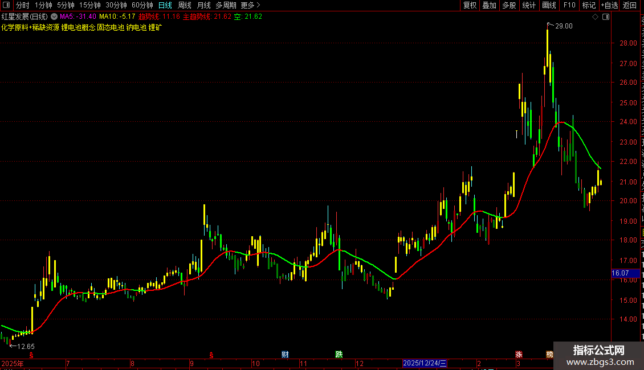The width and height of the screenshot is (644, 370).
Task: Add stock with +自选 button
Action: (x=609, y=5)
